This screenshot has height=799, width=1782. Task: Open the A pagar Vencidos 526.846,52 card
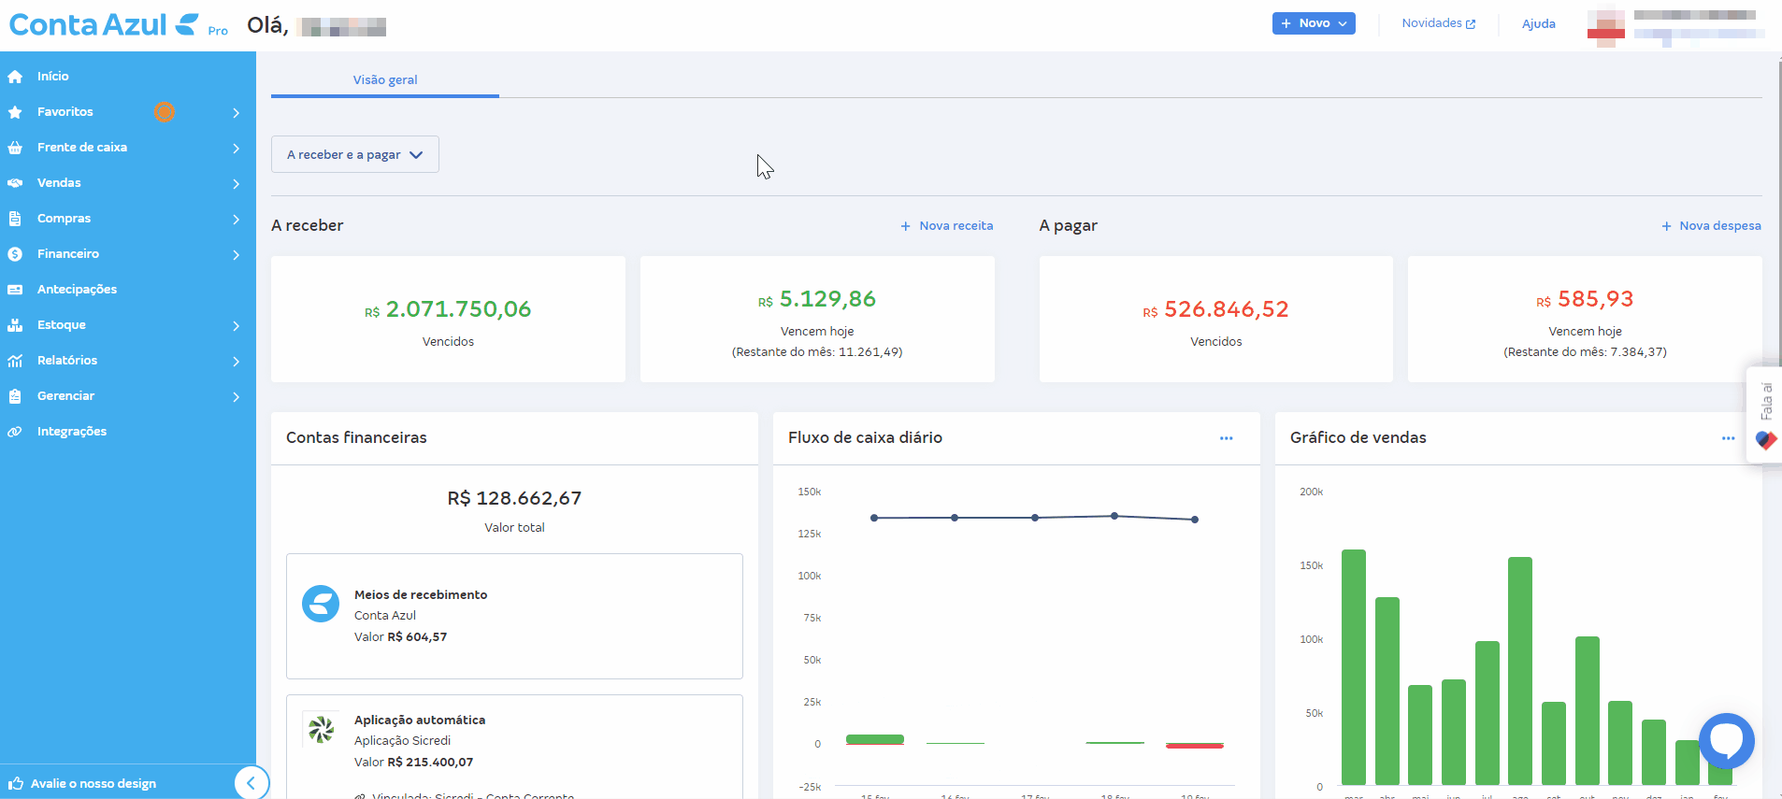(x=1216, y=320)
